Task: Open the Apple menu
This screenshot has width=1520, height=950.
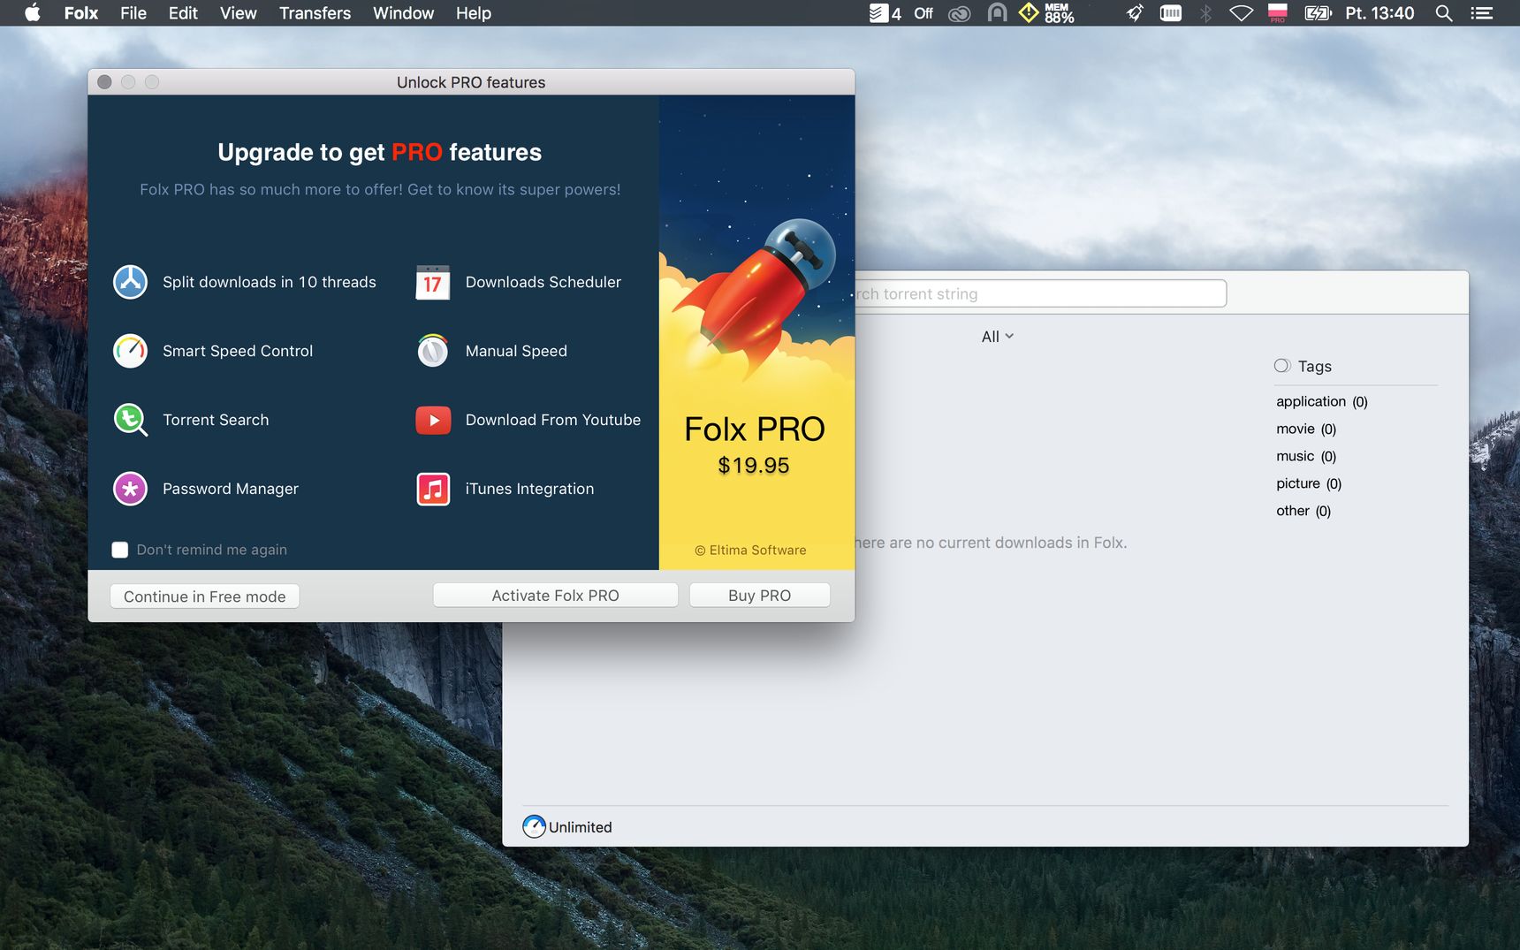Action: (x=33, y=13)
